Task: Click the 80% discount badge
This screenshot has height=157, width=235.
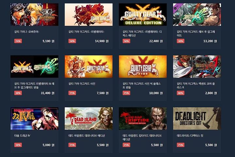Action: tap(180, 93)
